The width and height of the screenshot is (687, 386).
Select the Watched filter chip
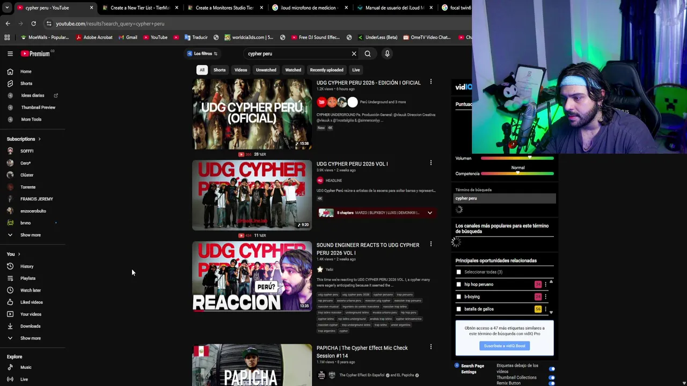293,70
